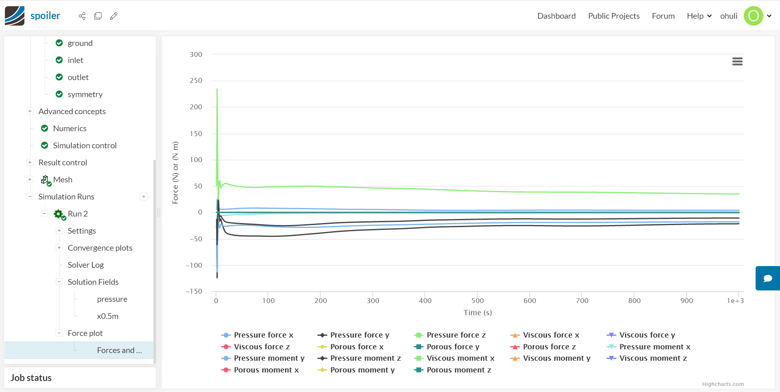Viewport: 780px width, 392px height.
Task: Toggle Pressure force z series in legend
Action: click(456, 335)
